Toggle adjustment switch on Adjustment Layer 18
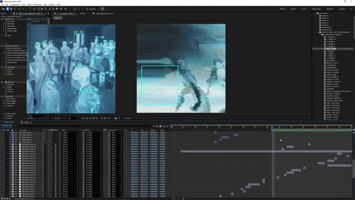The height and width of the screenshot is (200, 355). click(x=55, y=147)
